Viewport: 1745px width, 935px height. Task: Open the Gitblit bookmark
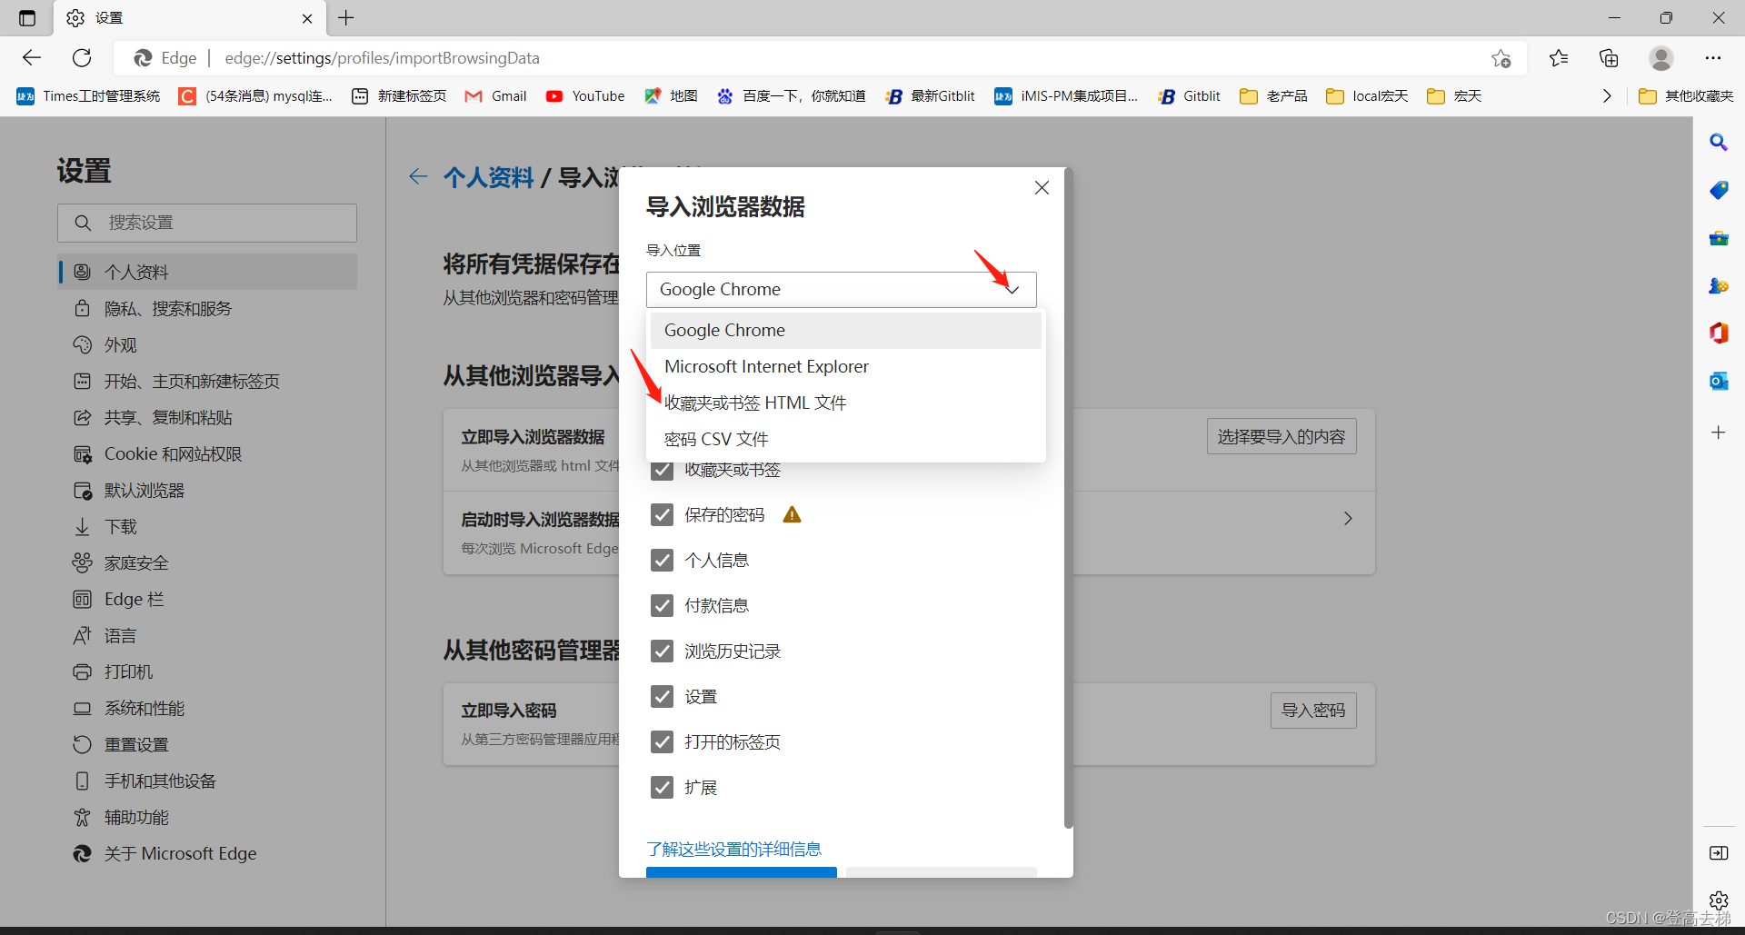point(1190,96)
